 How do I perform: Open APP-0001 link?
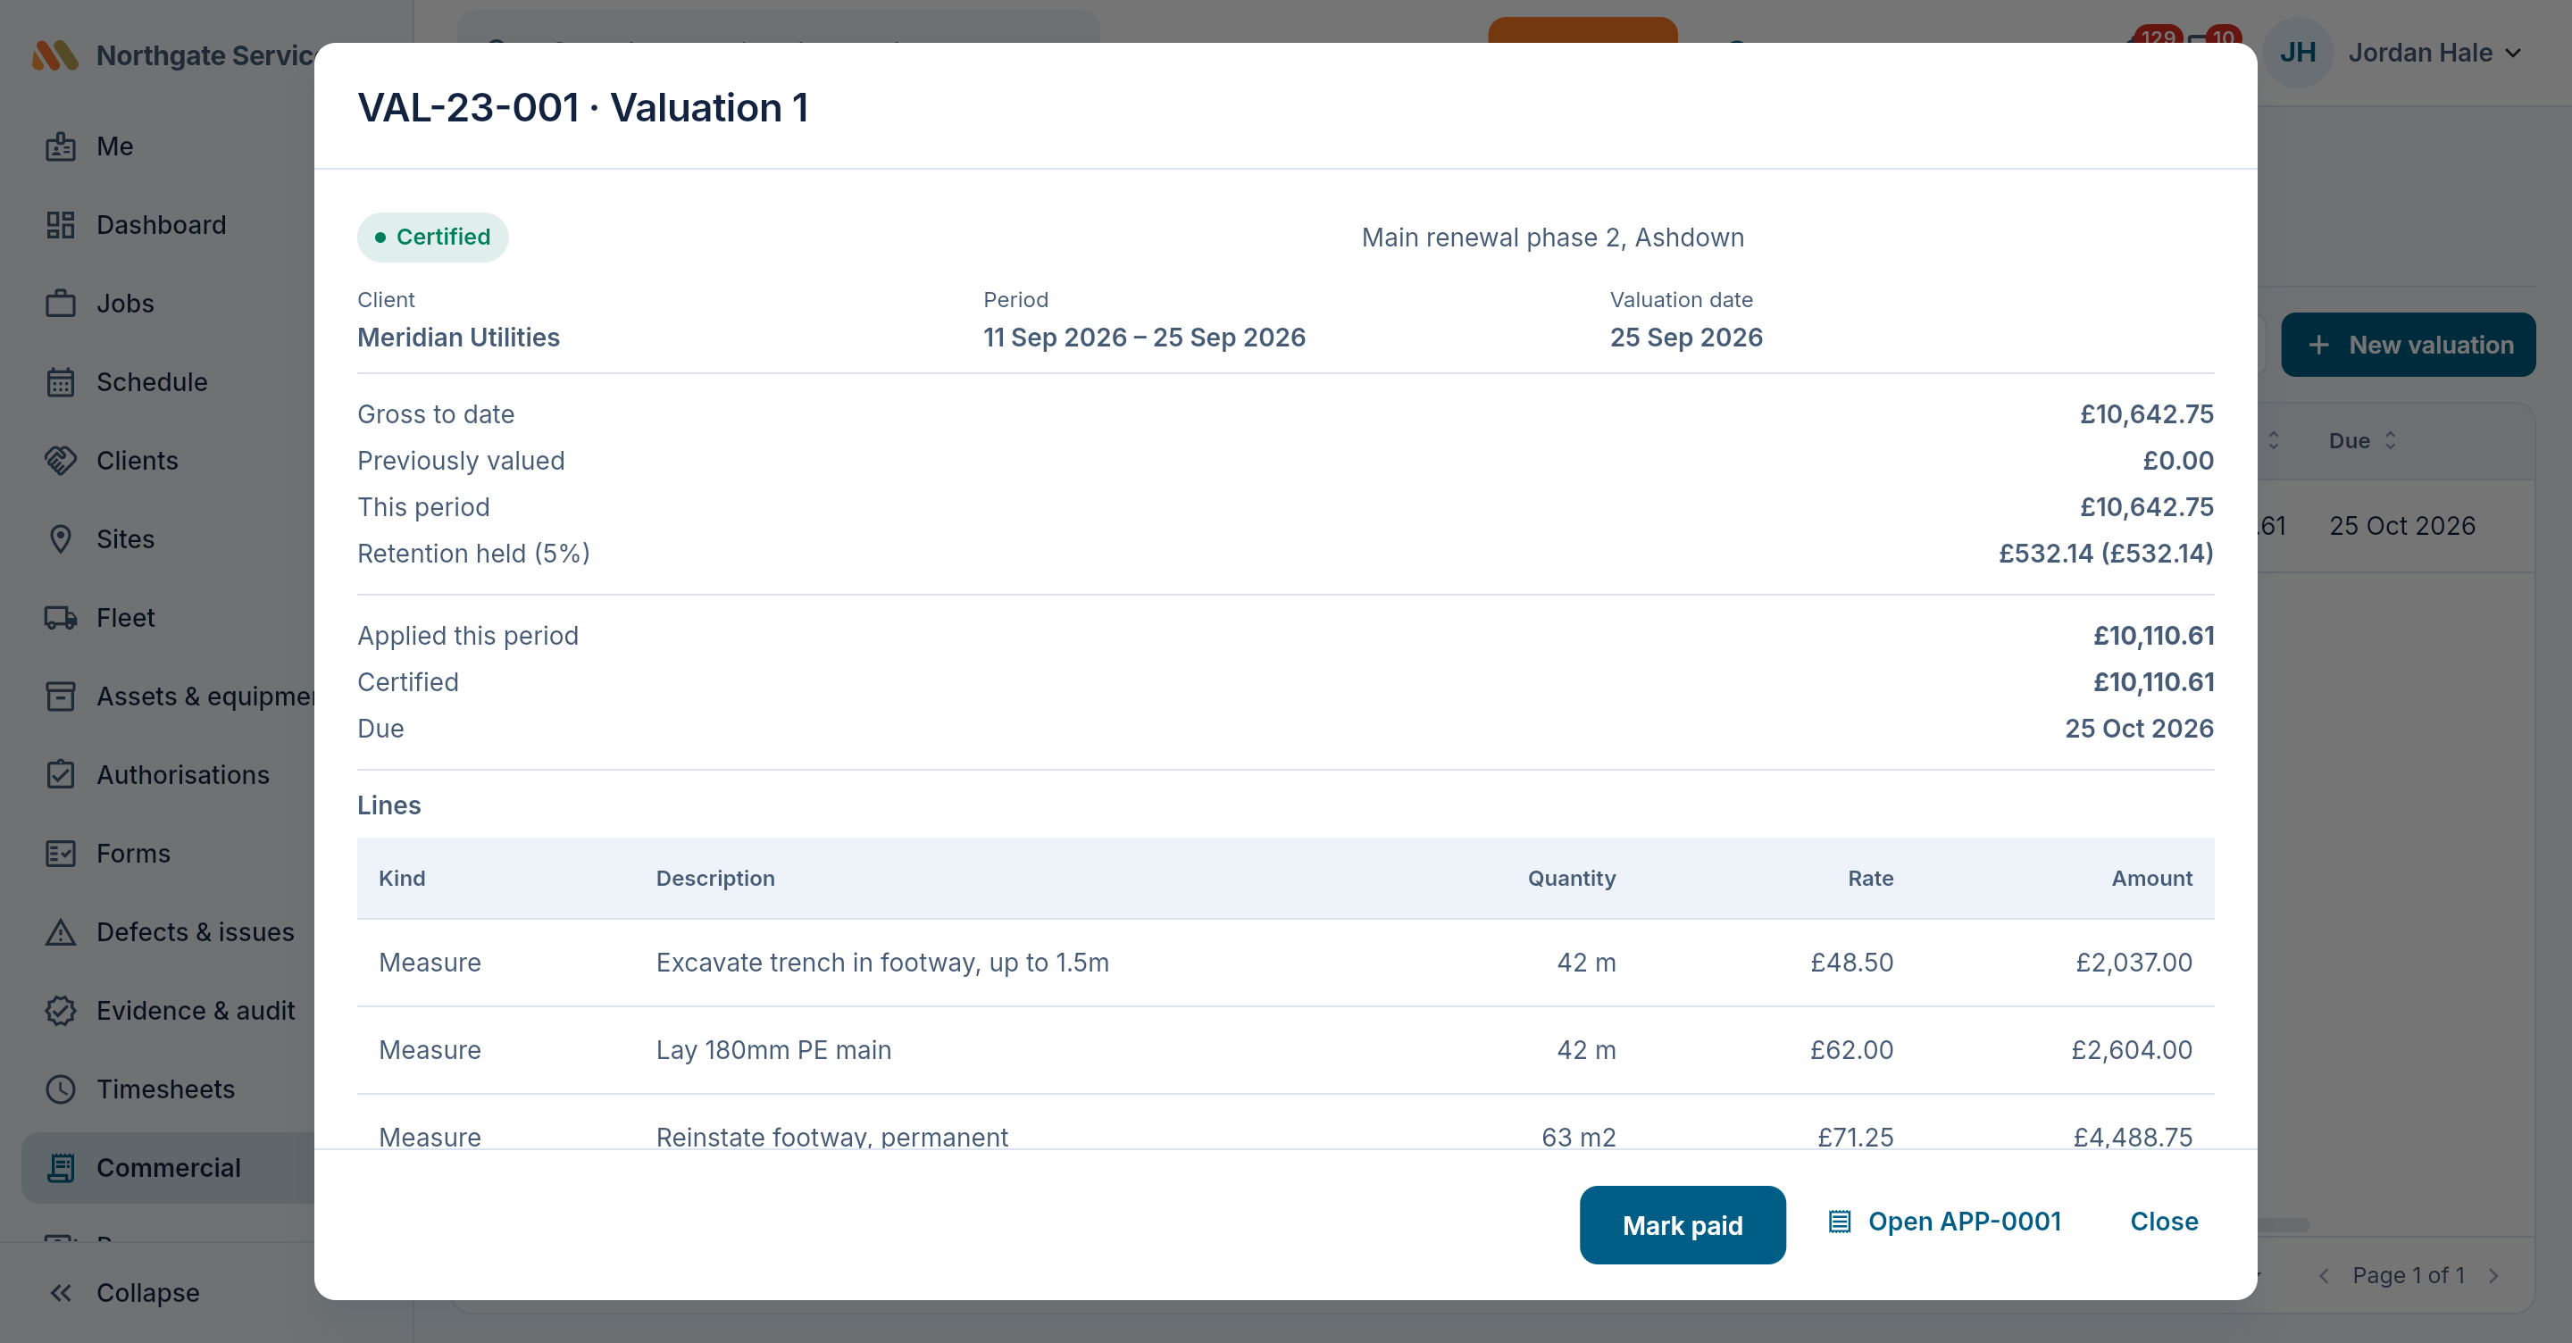point(1944,1222)
